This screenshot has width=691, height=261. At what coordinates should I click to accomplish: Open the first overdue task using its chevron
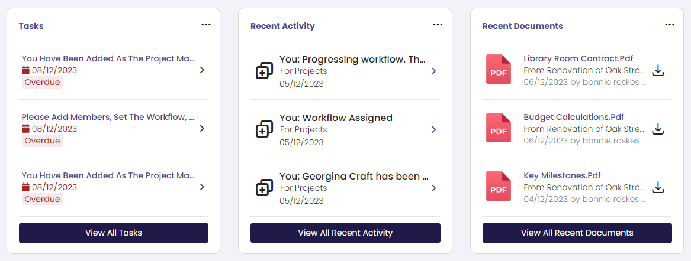pyautogui.click(x=202, y=70)
